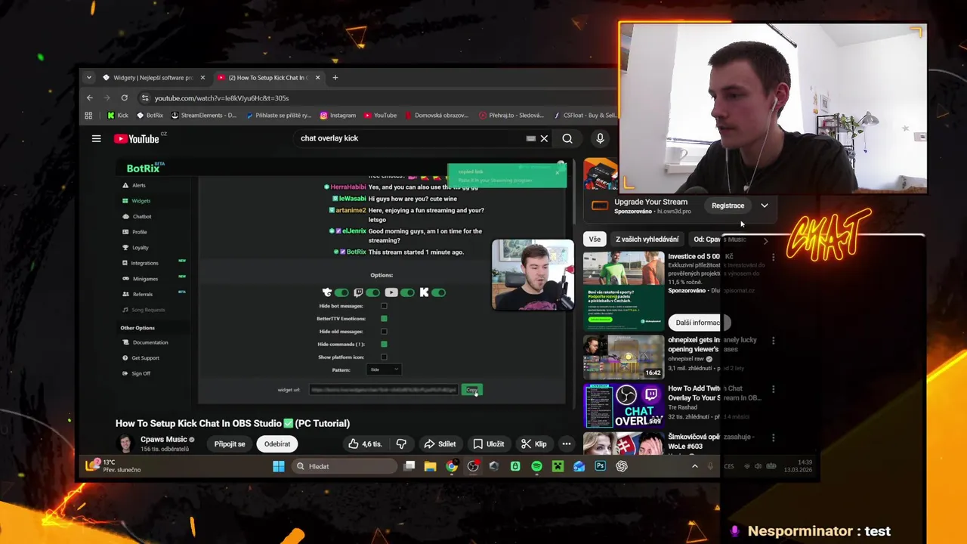The image size is (967, 544).
Task: Open the YouTube hamburger guide menu
Action: pyautogui.click(x=96, y=138)
